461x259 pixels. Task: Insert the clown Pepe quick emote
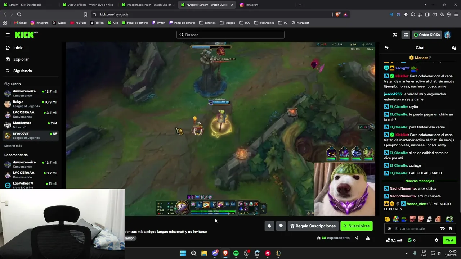tap(396, 219)
